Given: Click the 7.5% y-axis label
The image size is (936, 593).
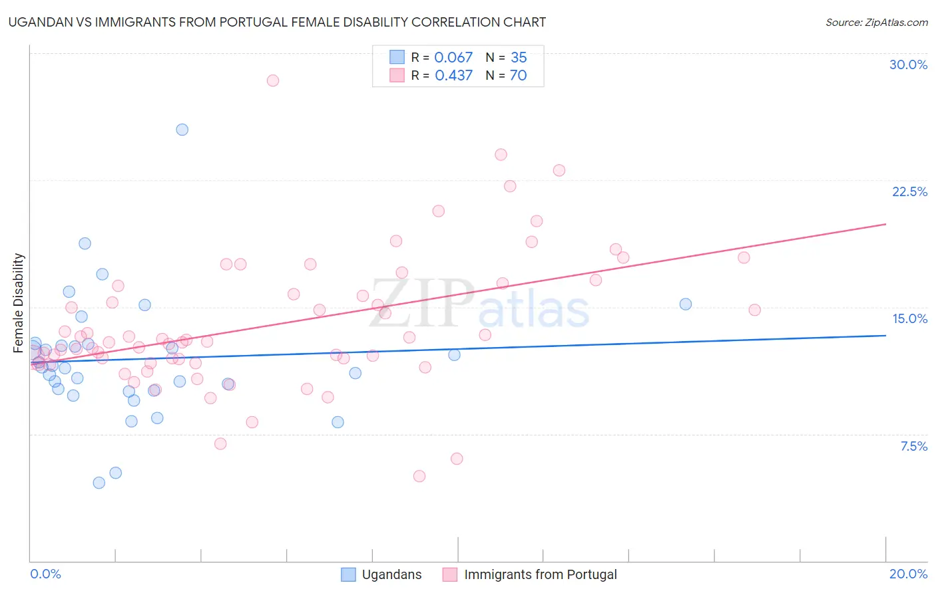Looking at the screenshot, I should click(913, 446).
